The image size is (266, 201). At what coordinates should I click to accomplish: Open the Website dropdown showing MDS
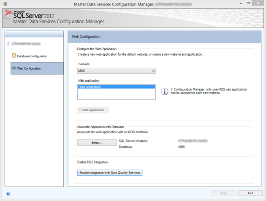(x=117, y=71)
